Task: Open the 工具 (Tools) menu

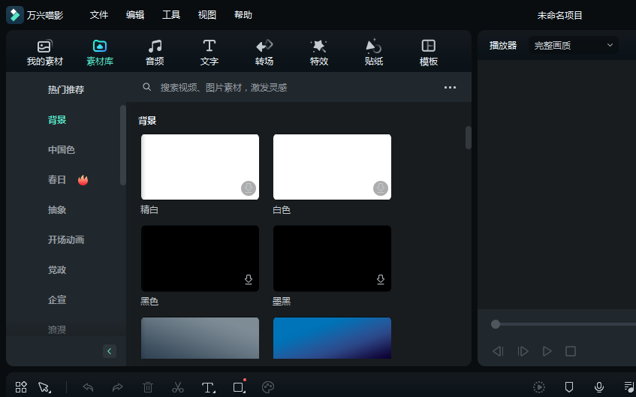Action: tap(171, 15)
